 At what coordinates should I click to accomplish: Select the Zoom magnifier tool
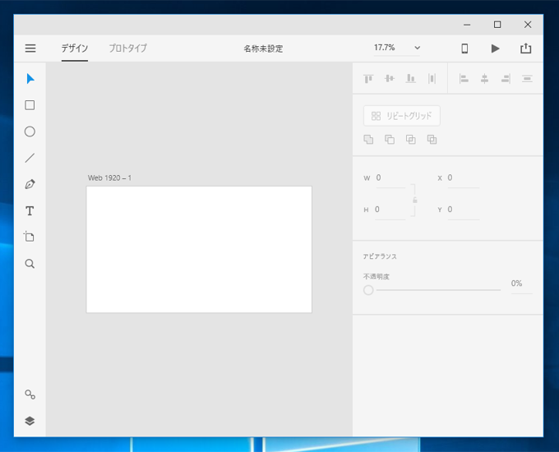tap(30, 264)
